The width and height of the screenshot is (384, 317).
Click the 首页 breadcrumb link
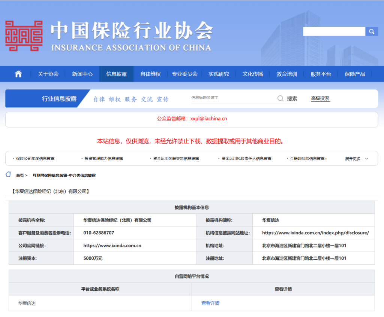20,175
